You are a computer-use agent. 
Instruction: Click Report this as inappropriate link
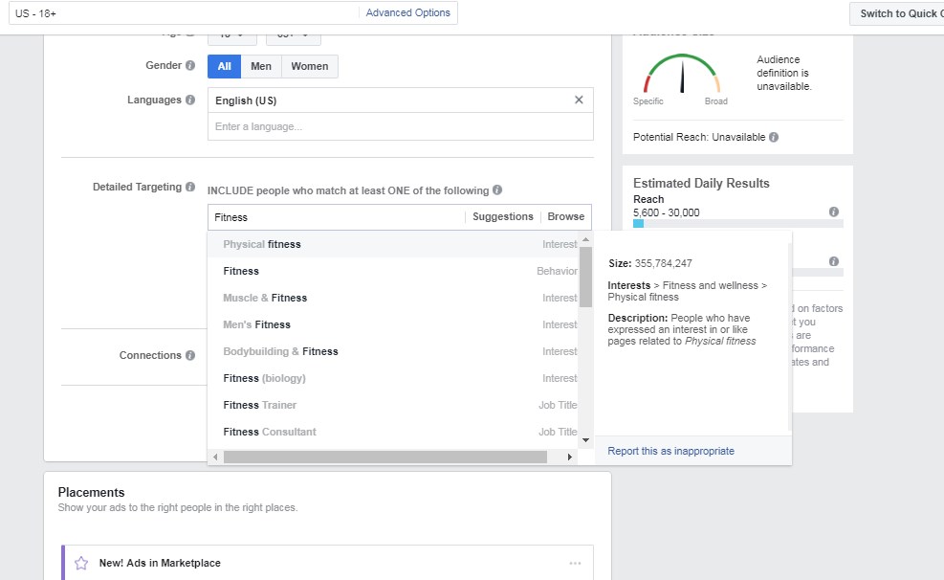point(670,451)
